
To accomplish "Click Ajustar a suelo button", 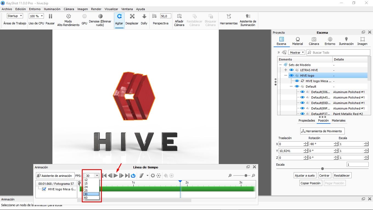I will (305, 176).
